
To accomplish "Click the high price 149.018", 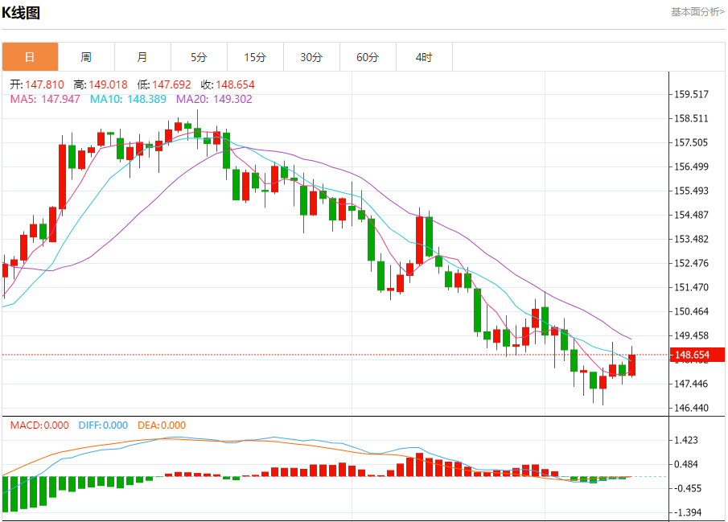I will 108,84.
